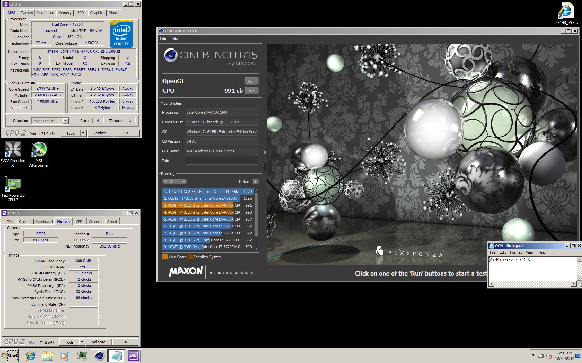Open the Help menu in Cinebench

coord(174,38)
